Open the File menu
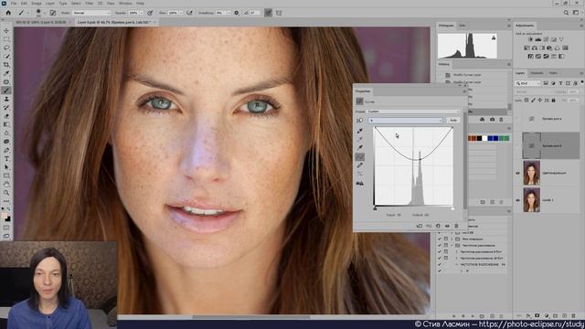 point(14,3)
